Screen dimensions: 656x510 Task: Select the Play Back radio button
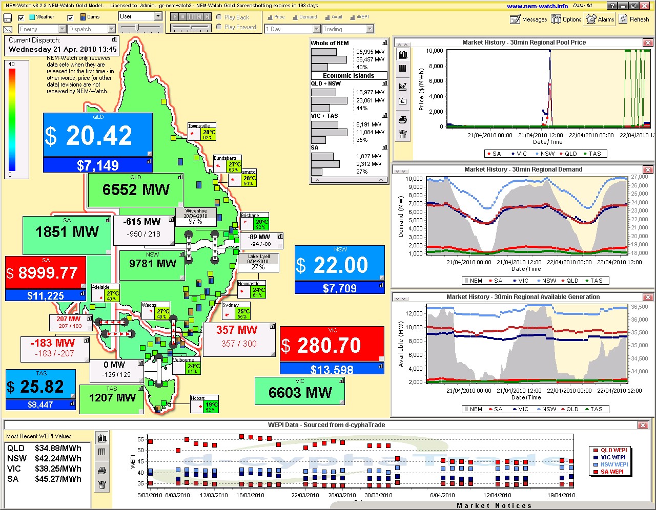tap(219, 17)
